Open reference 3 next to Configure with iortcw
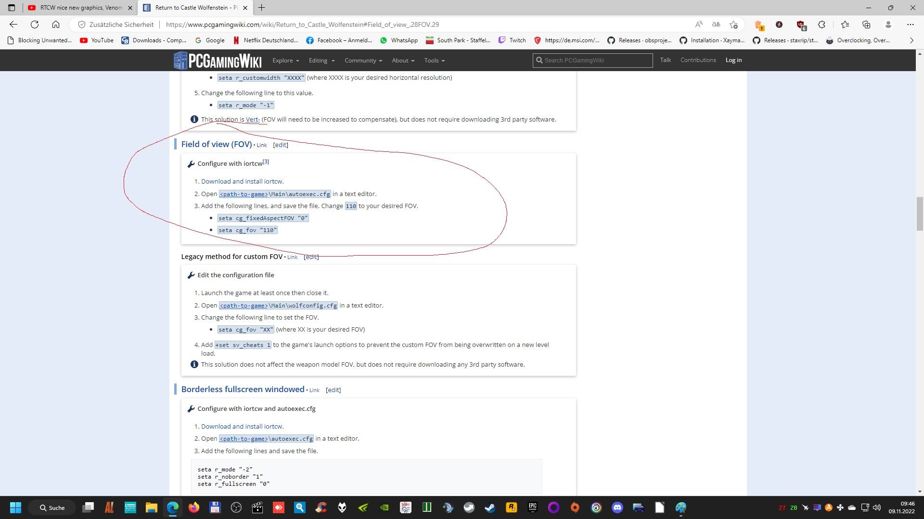Image resolution: width=924 pixels, height=519 pixels. [266, 162]
